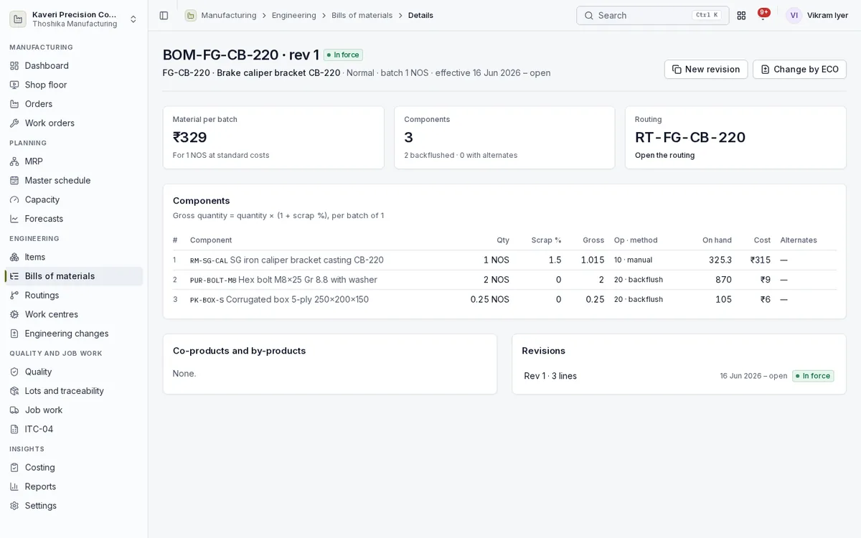Screen dimensions: 861x538
Task: Click the Dashboard icon in sidebar
Action: tap(14, 66)
